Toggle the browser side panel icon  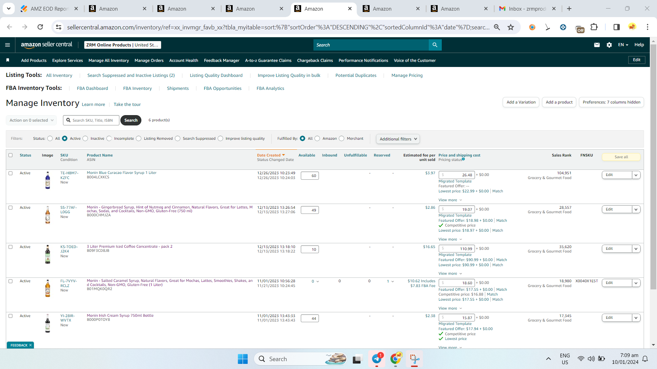(617, 27)
